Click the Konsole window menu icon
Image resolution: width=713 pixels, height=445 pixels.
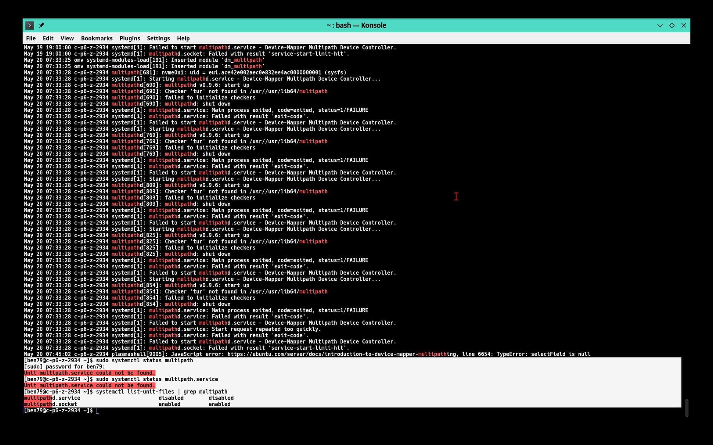(29, 25)
